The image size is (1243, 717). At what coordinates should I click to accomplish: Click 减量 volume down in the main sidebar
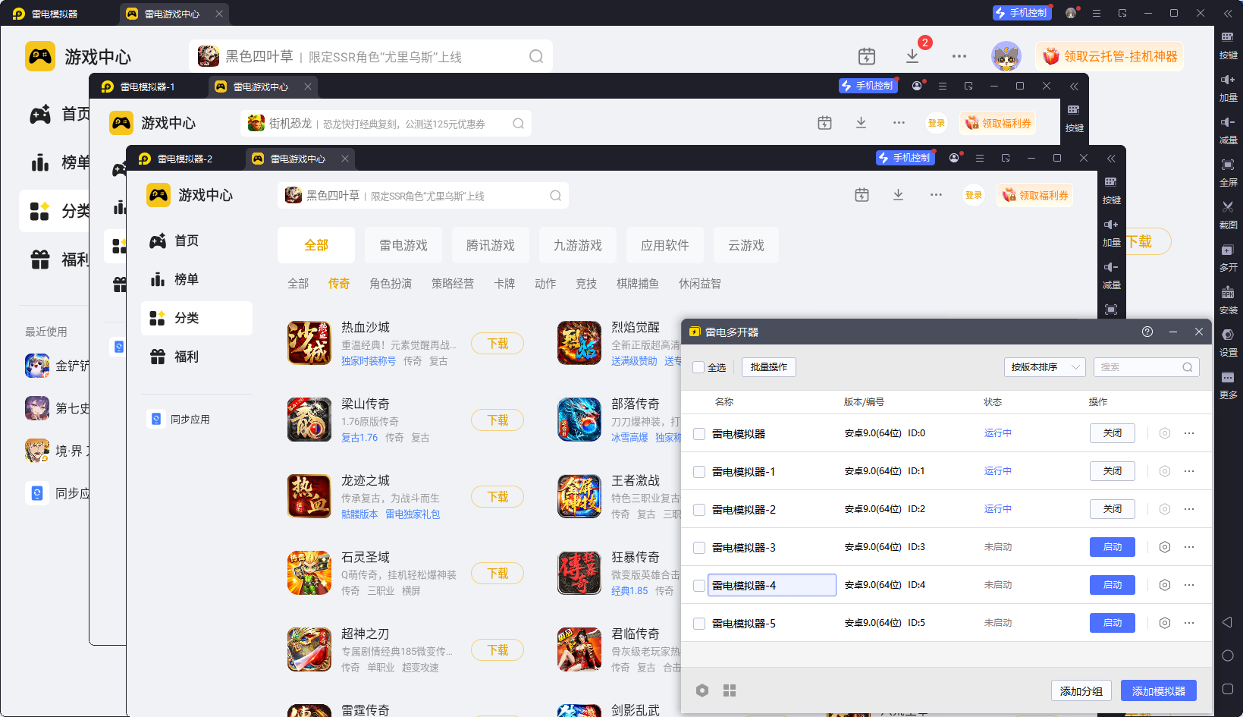(1228, 130)
